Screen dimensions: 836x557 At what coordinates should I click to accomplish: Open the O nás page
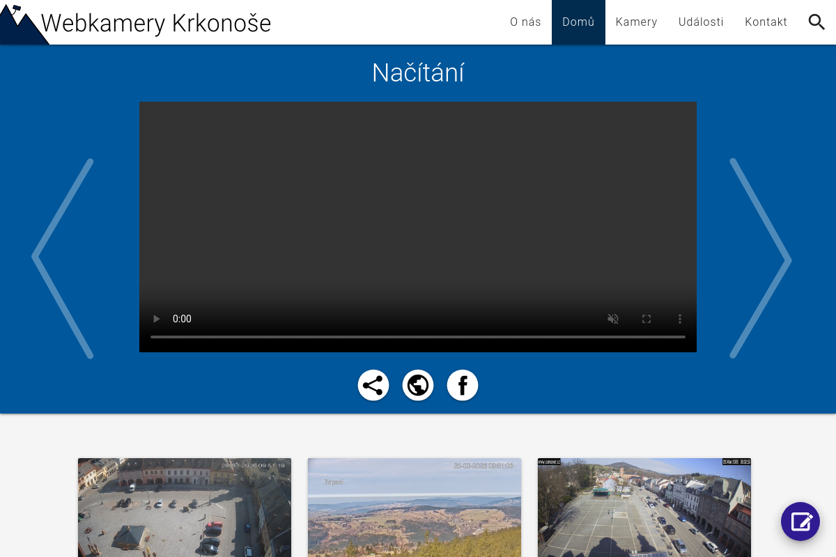[525, 22]
